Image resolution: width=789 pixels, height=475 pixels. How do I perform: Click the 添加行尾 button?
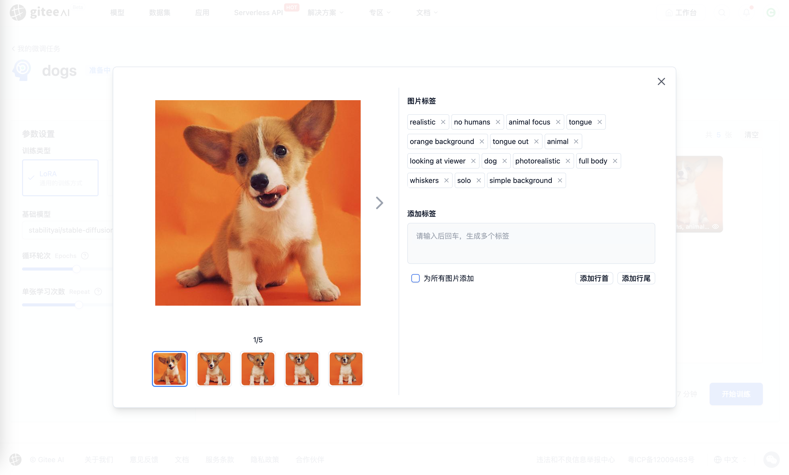pyautogui.click(x=636, y=278)
